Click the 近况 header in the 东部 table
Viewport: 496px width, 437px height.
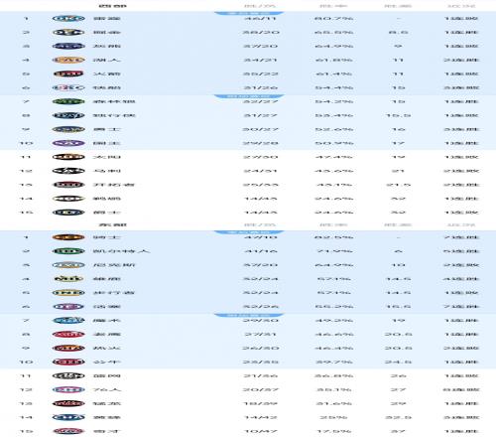461,225
